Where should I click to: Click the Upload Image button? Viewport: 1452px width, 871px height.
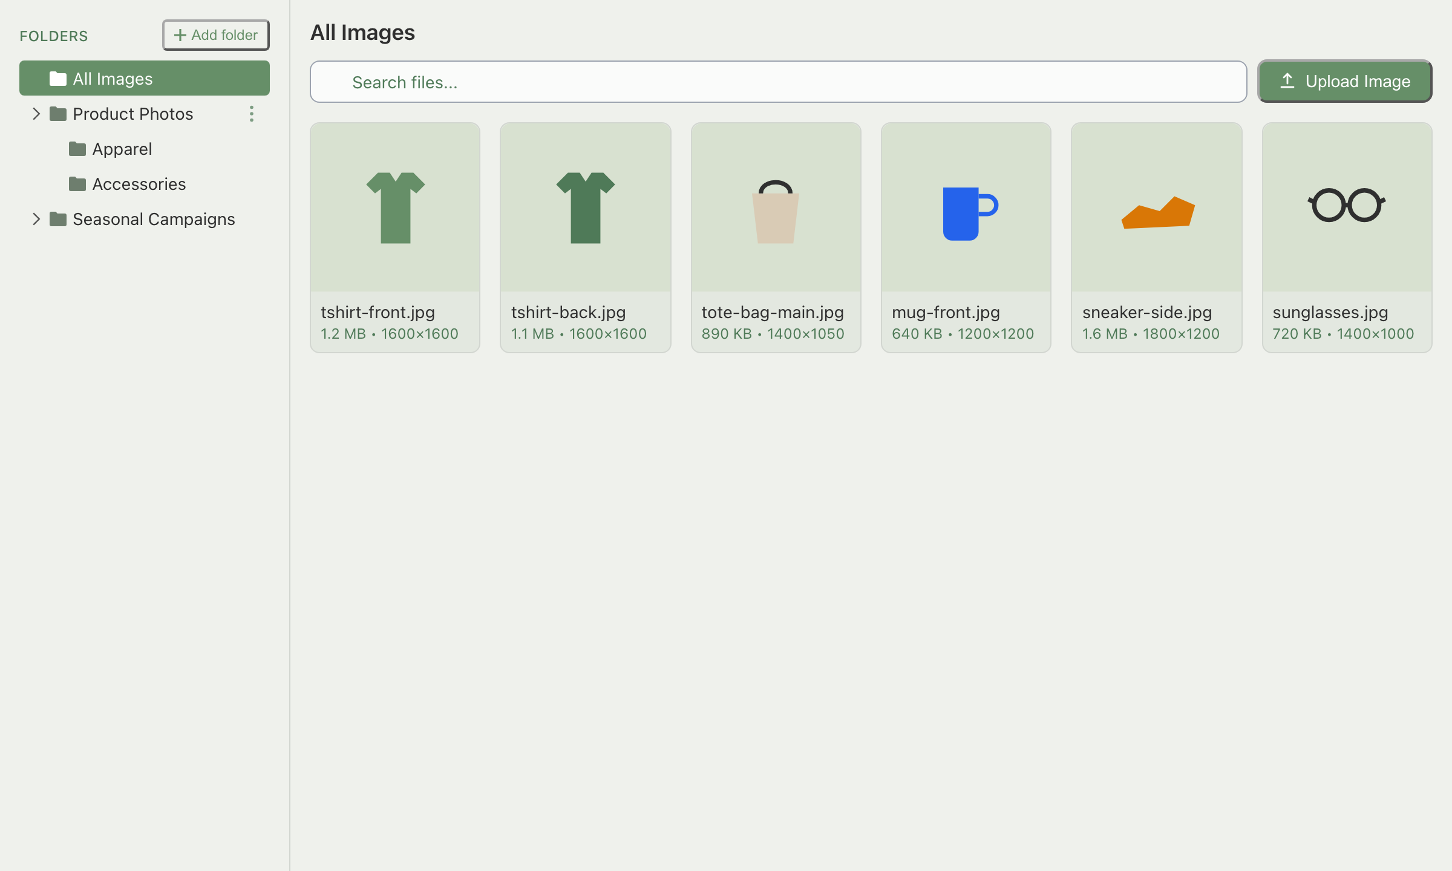click(x=1344, y=81)
